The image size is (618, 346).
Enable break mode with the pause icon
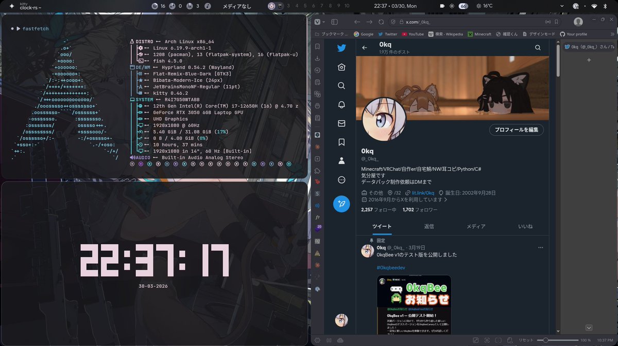pos(329,340)
